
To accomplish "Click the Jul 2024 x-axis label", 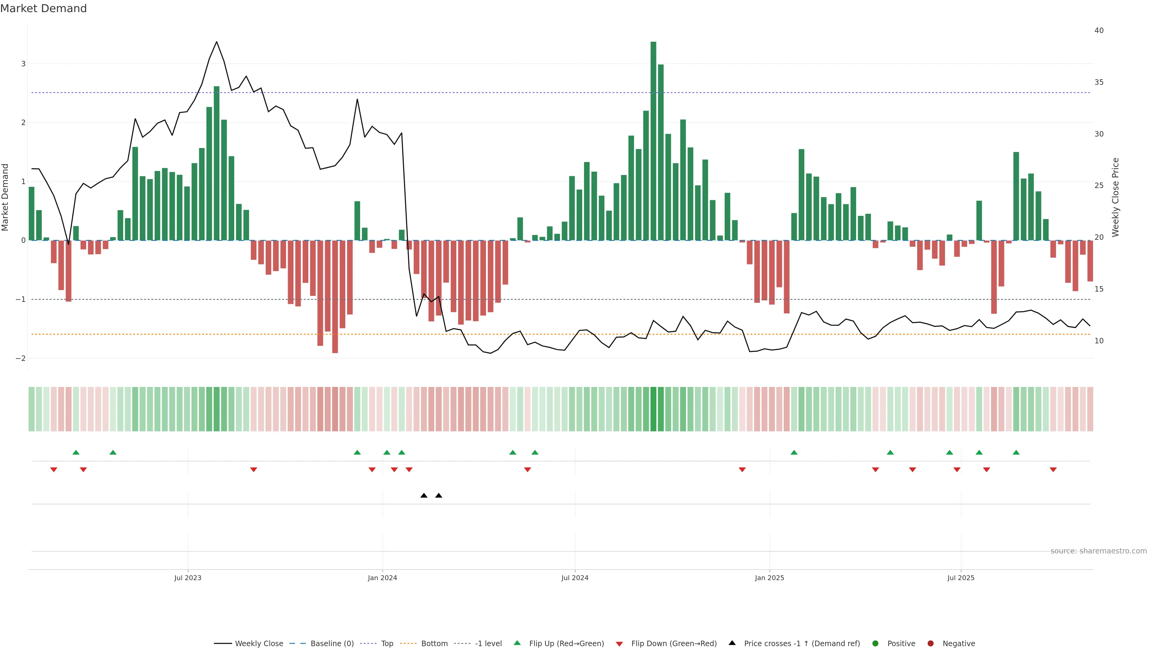I will coord(575,578).
